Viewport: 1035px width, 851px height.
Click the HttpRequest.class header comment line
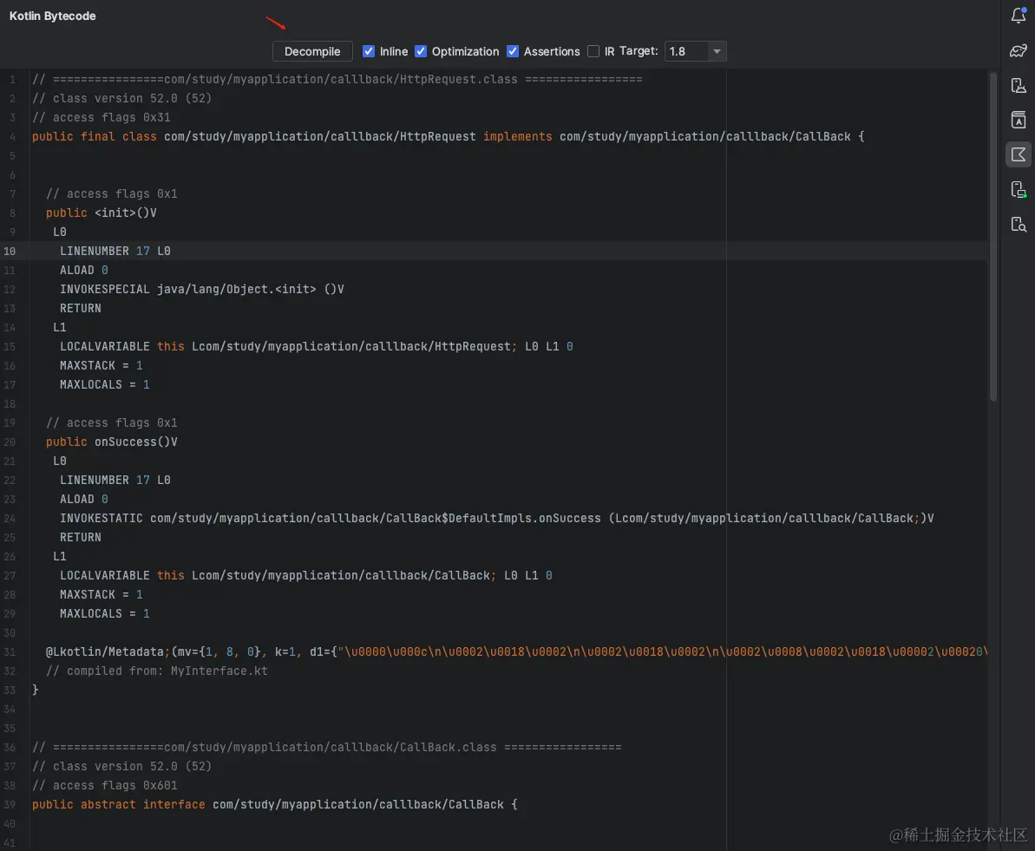337,79
